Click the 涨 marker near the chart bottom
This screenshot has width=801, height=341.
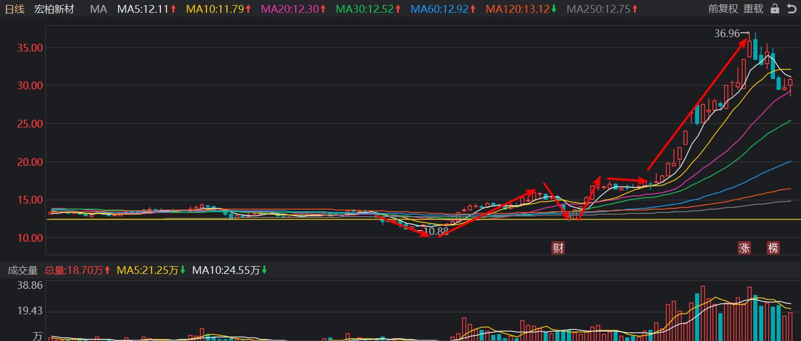tap(744, 248)
